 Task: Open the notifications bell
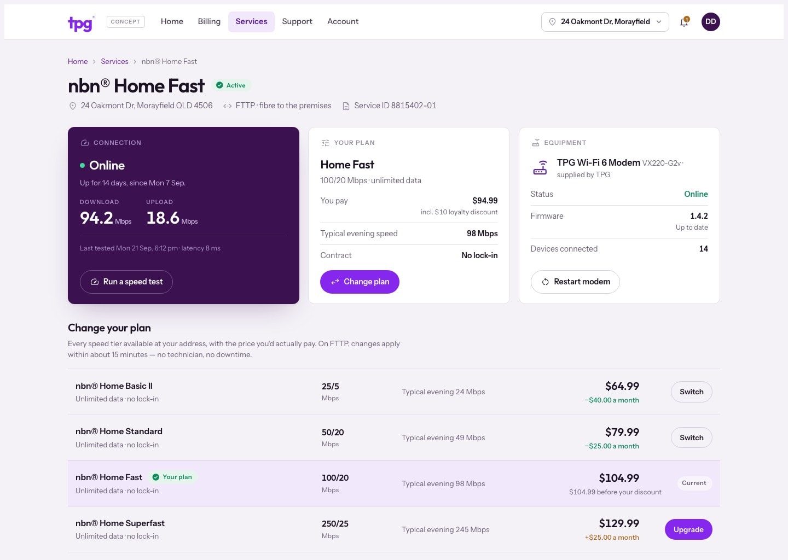click(684, 22)
